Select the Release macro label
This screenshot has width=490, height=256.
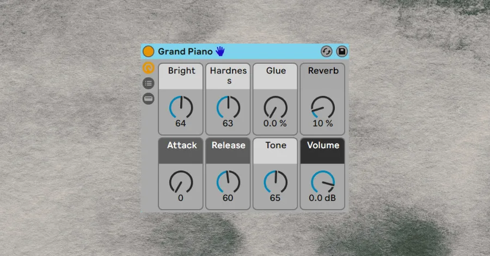(229, 145)
